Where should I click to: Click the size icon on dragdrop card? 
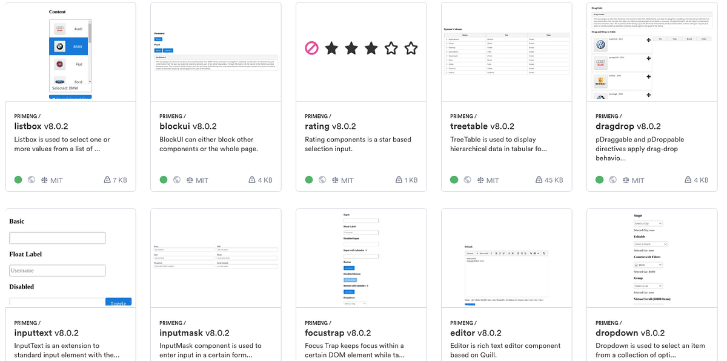688,180
